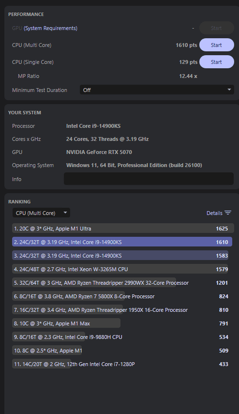Select the Intel Core i7-1280P ranking row
The image size is (239, 414).
[120, 364]
